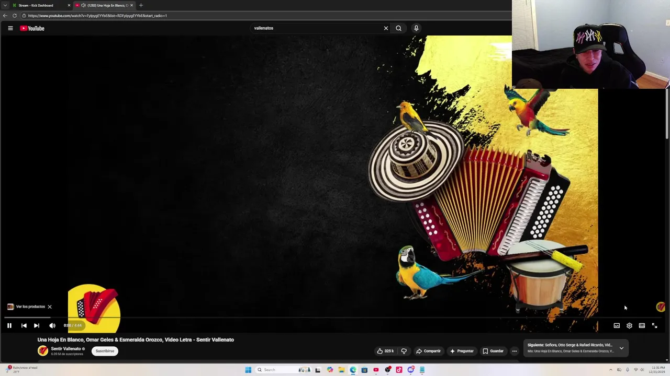670x376 pixels.
Task: Open Microsoft Edge in taskbar
Action: (x=353, y=370)
